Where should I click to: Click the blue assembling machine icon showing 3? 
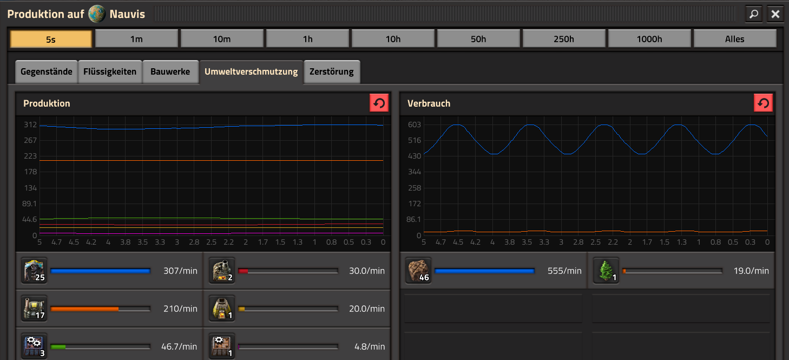pos(34,346)
